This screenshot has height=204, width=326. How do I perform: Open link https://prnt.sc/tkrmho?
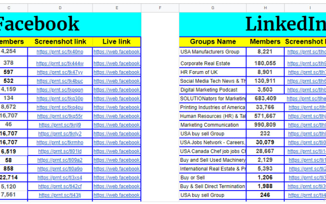tap(60, 143)
